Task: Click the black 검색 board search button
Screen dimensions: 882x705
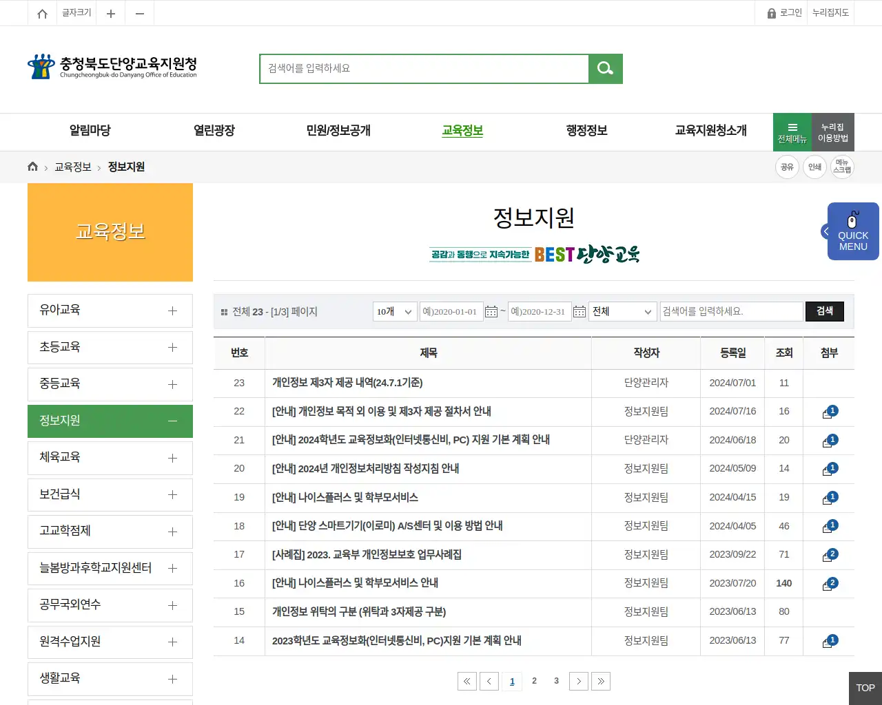Action: (x=825, y=311)
